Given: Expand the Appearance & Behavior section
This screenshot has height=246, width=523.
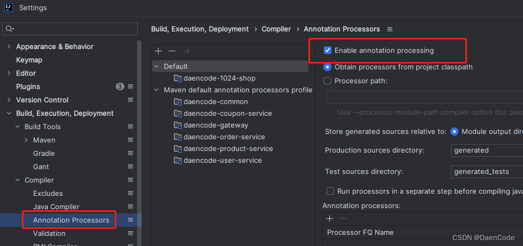Looking at the screenshot, I should point(9,46).
